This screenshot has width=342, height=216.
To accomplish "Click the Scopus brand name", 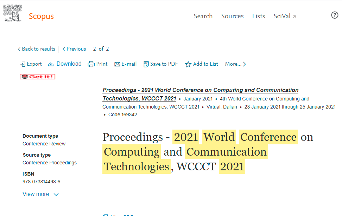I will pos(41,16).
